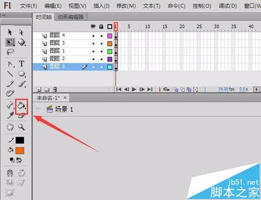Viewport: 261px width, 200px height.
Task: Select the Zoom magnifier tool
Action: point(21,127)
